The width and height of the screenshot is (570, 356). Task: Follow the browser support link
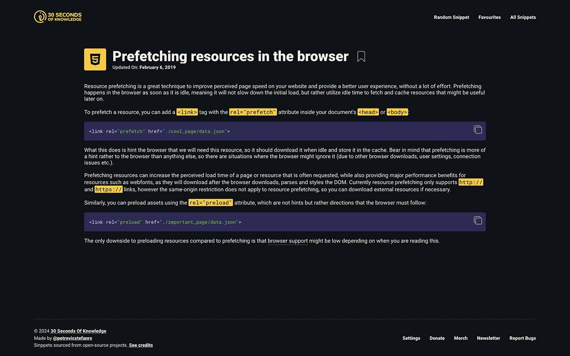coord(287,241)
